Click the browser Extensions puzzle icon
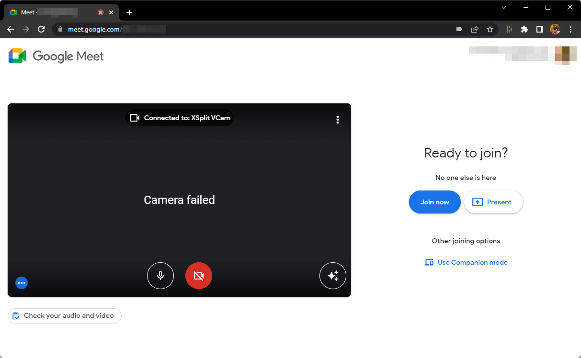The image size is (581, 358). coord(524,29)
